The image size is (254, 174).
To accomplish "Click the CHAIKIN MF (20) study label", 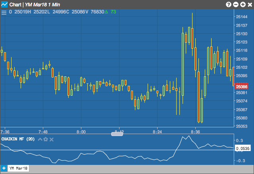I will [18, 139].
